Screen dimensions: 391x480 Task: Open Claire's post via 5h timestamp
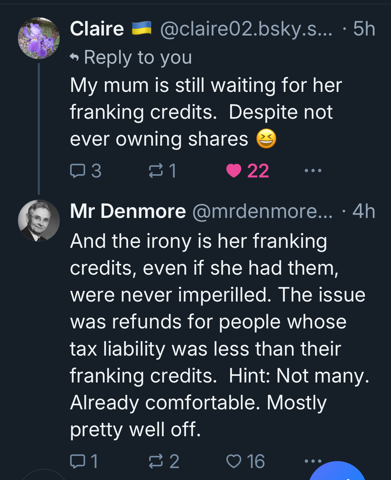point(364,29)
